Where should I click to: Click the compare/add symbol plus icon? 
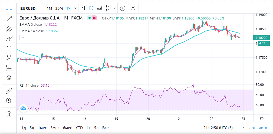[123, 8]
